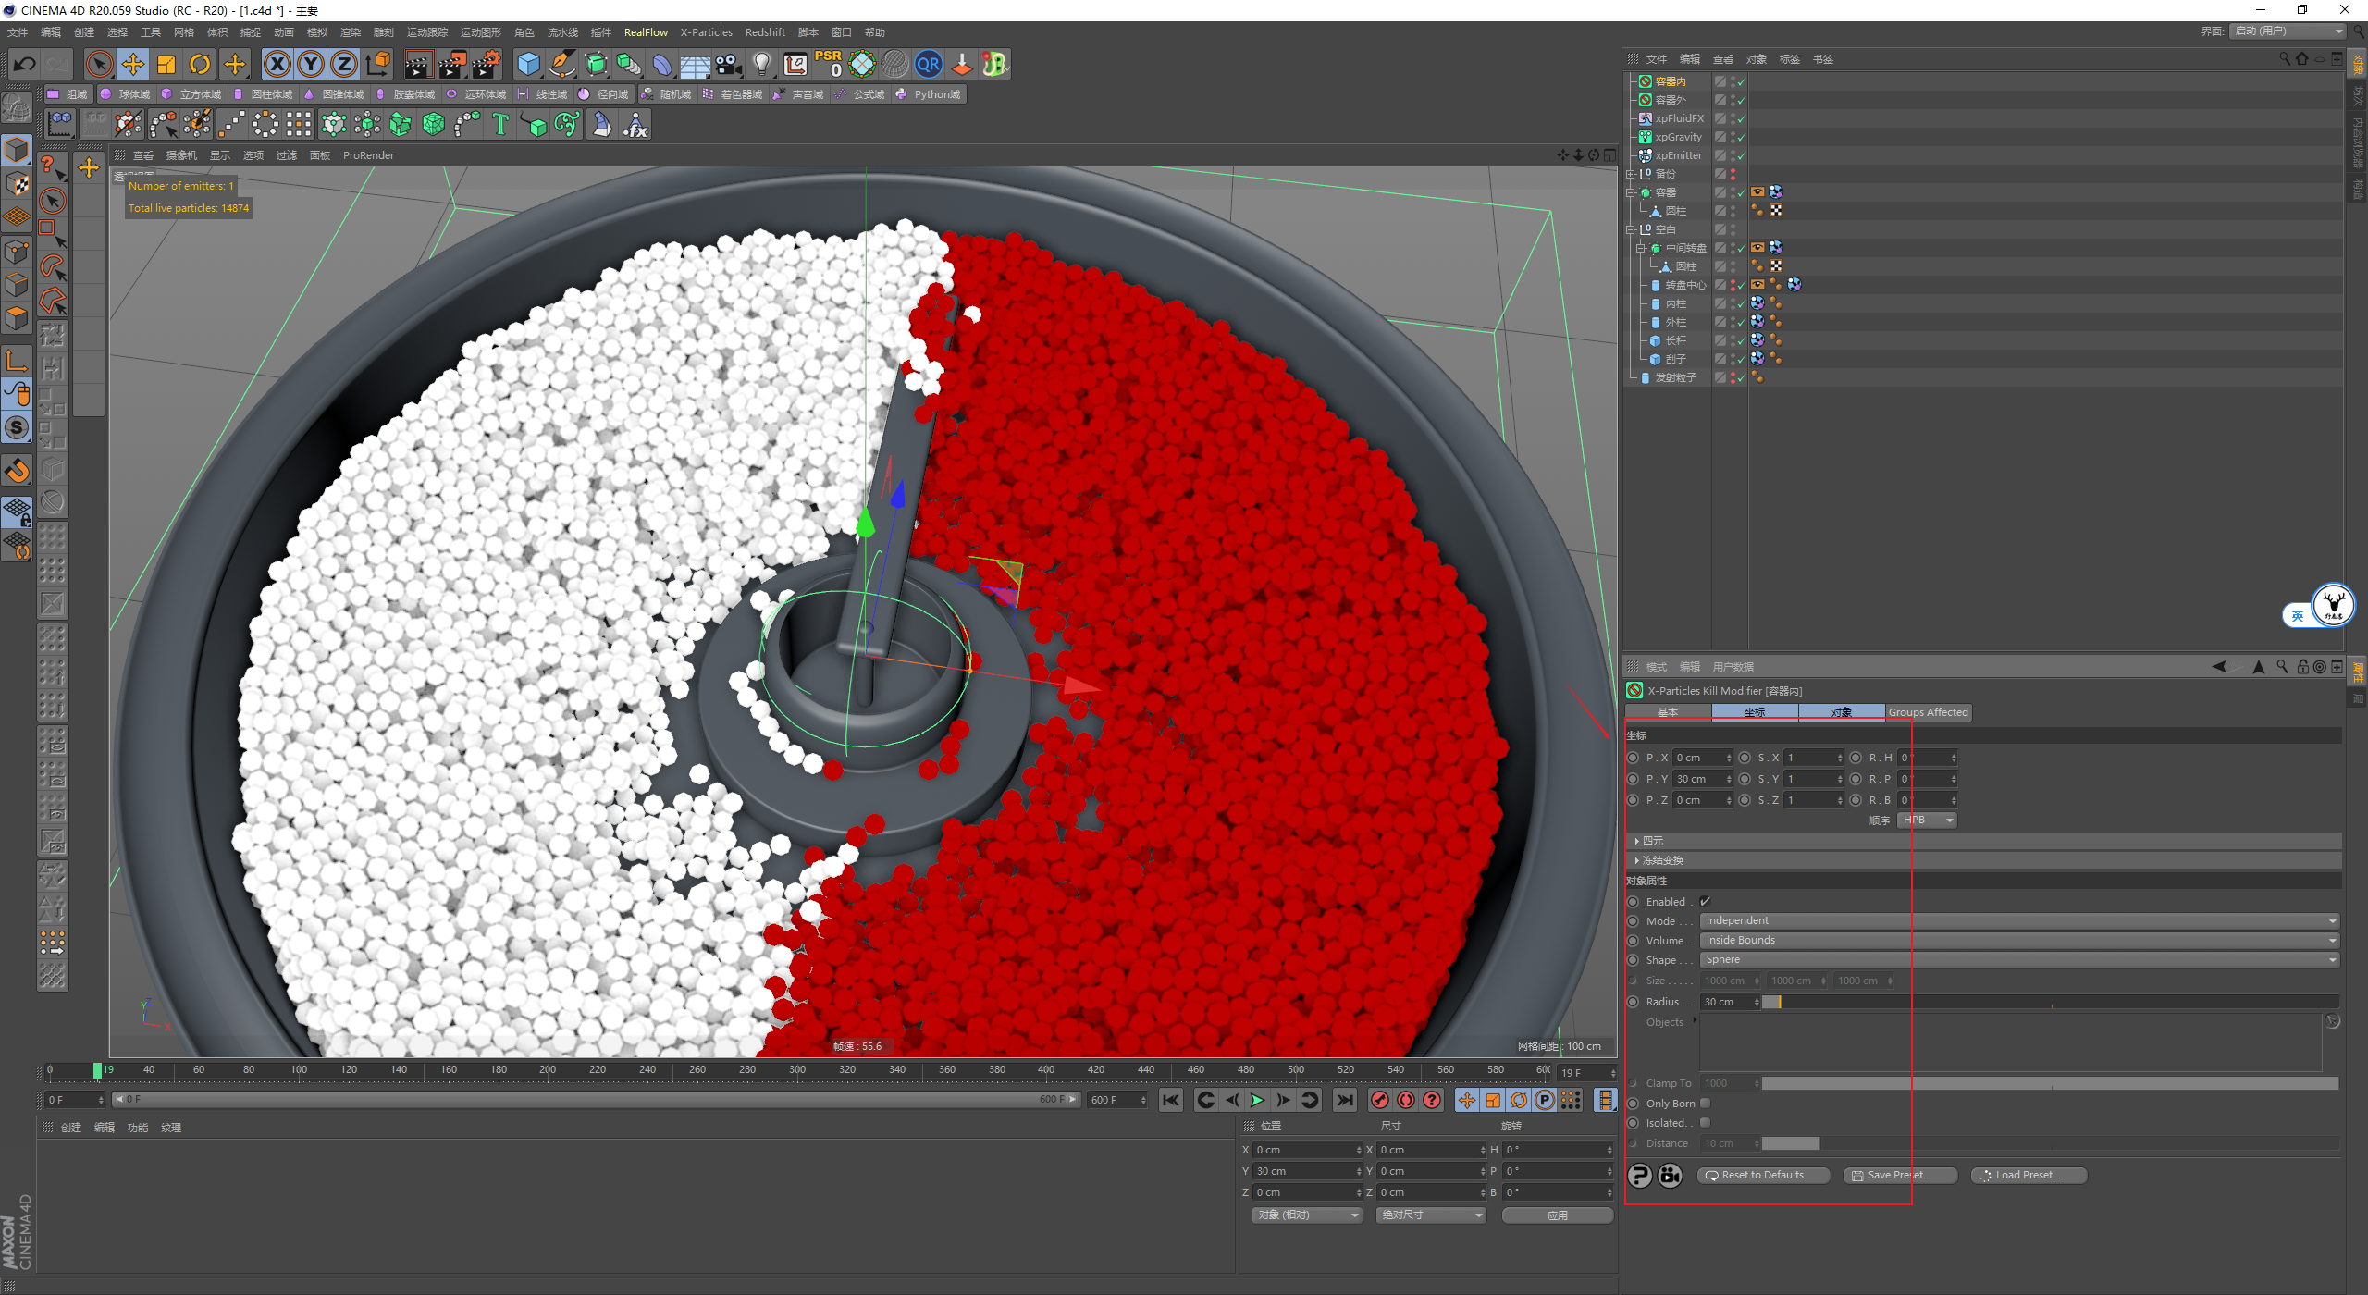
Task: Enable the Only Born checkbox
Action: point(1705,1104)
